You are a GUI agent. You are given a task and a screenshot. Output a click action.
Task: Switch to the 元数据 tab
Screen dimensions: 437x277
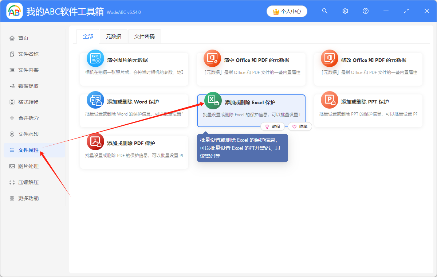(113, 36)
